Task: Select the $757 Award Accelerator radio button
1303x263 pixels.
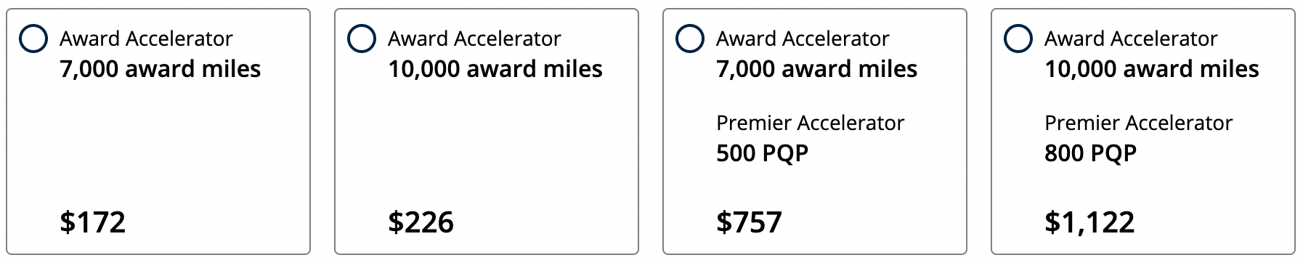Action: tap(690, 39)
